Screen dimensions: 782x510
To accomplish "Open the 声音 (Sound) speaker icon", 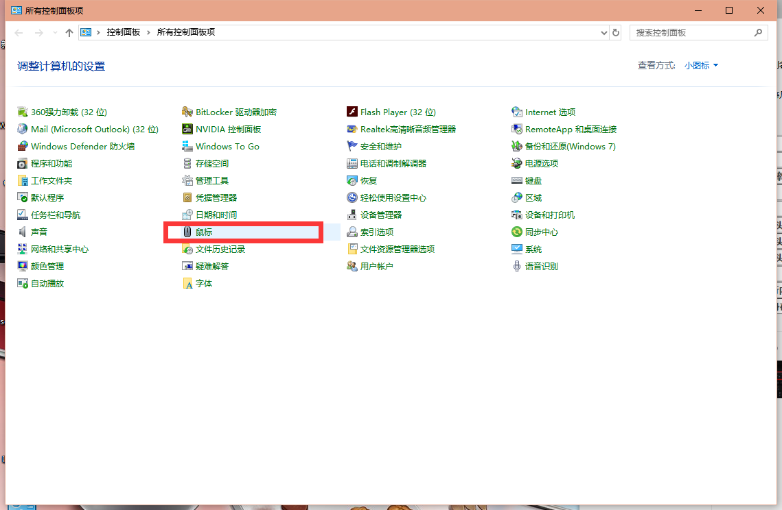I will (x=23, y=232).
